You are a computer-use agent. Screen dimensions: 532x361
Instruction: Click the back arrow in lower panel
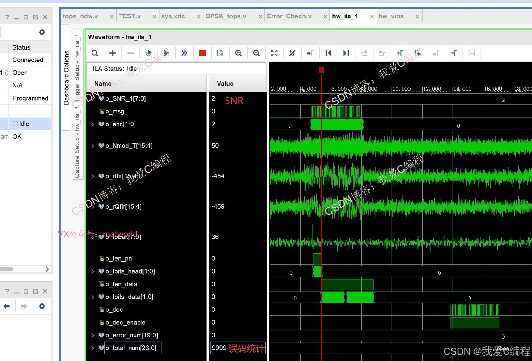point(6,306)
